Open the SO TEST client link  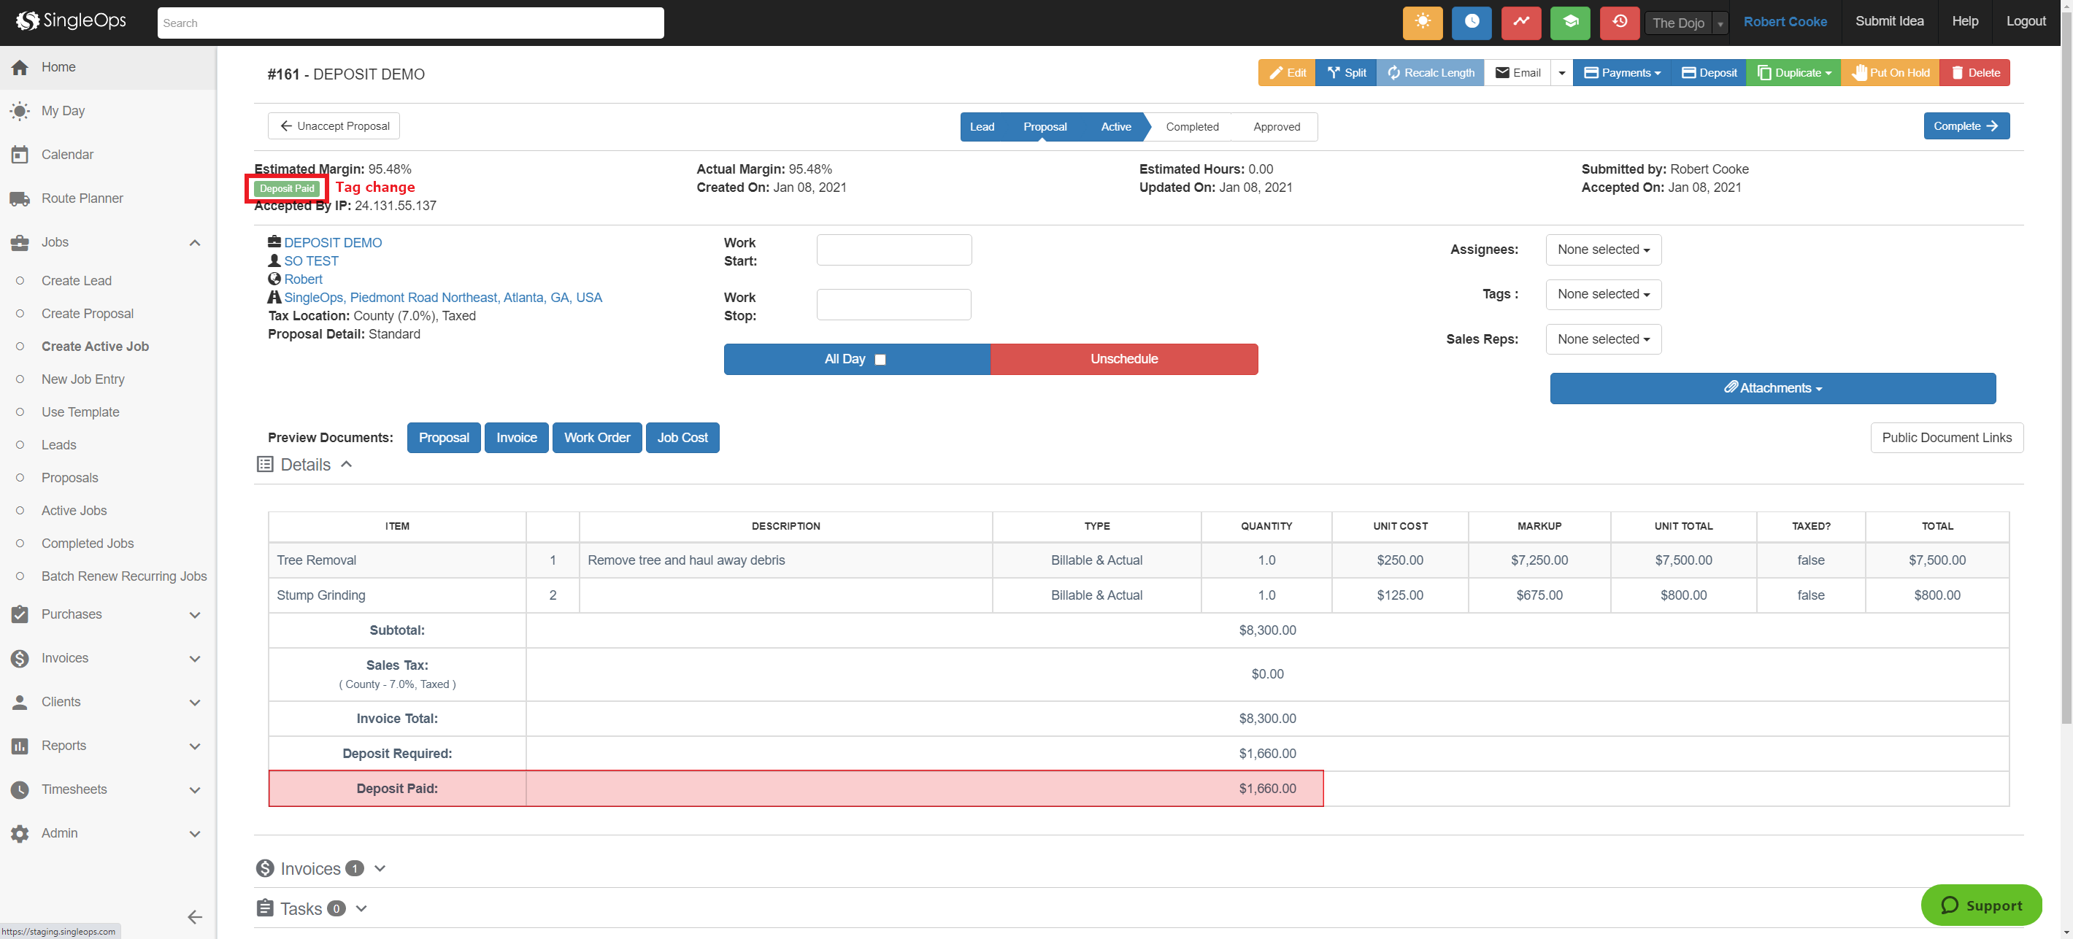312,260
